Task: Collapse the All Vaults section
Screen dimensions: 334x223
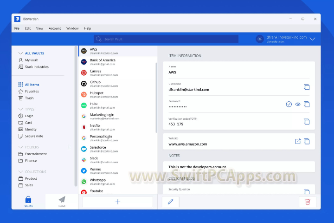Action: [21, 53]
